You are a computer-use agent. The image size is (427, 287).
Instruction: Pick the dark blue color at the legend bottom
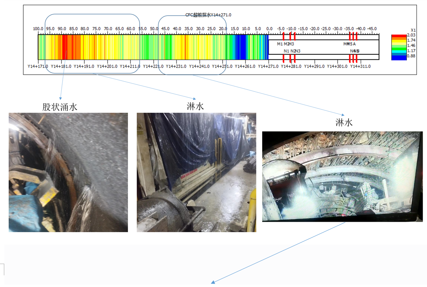point(399,57)
